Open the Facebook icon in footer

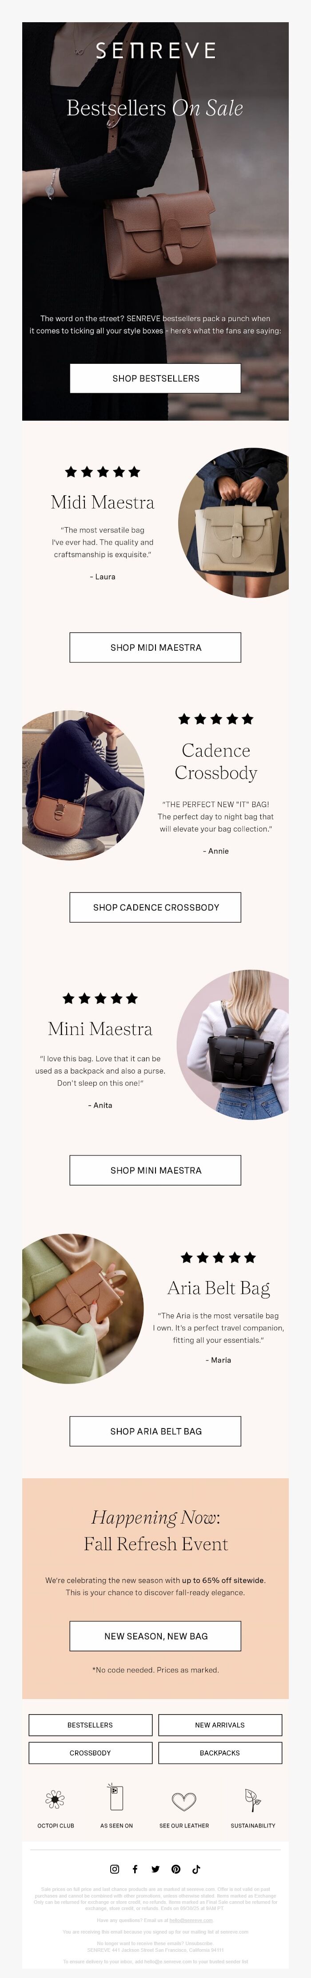point(135,1869)
